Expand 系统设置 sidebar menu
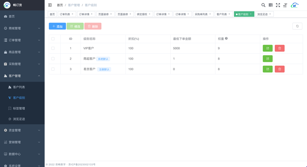Image resolution: width=307 pixels, height=167 pixels. [x=22, y=165]
